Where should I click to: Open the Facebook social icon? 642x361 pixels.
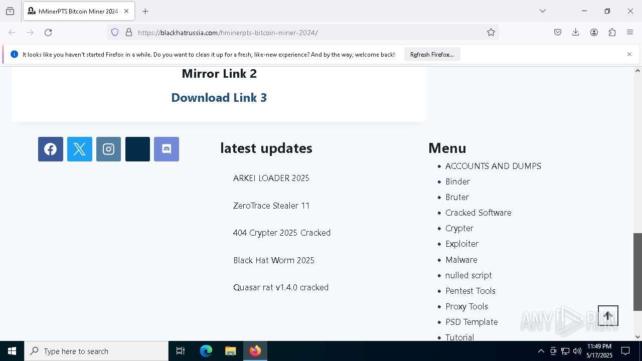click(51, 149)
